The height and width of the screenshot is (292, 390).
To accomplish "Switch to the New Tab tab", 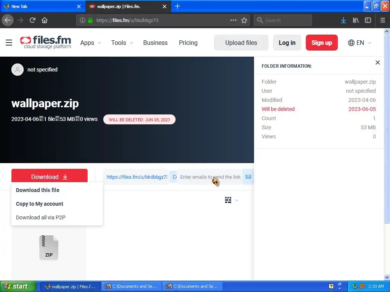I will (42, 6).
